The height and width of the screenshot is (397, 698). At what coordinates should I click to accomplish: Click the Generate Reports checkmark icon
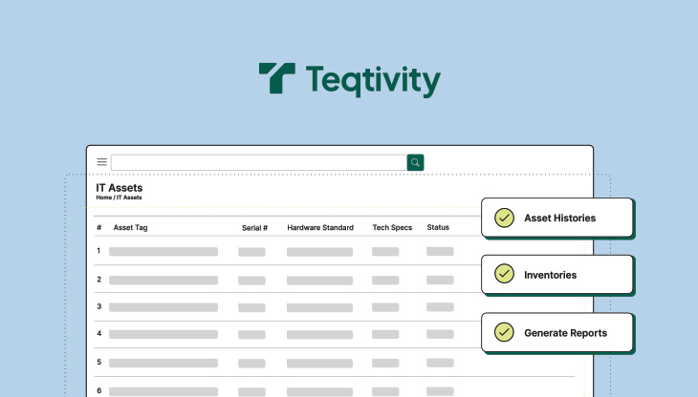pos(504,333)
